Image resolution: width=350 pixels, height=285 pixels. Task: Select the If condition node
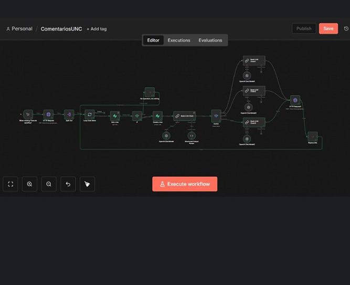137,116
